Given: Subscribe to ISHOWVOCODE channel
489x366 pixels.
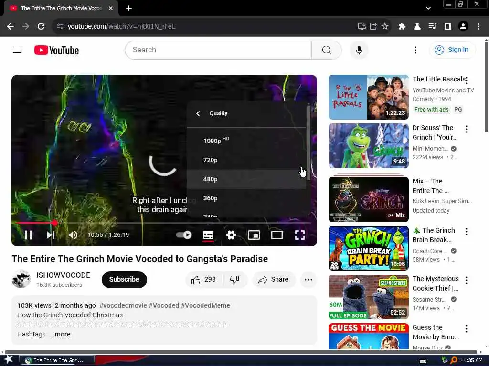Looking at the screenshot, I should click(x=124, y=279).
